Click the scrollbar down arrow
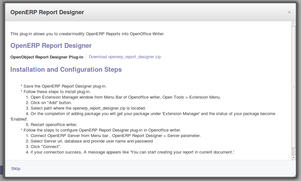This screenshot has height=181, width=301. tap(293, 157)
